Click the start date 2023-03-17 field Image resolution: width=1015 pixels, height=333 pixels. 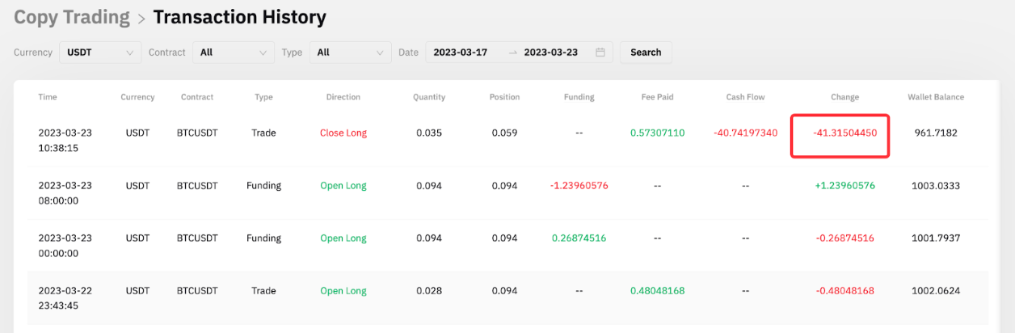(462, 53)
